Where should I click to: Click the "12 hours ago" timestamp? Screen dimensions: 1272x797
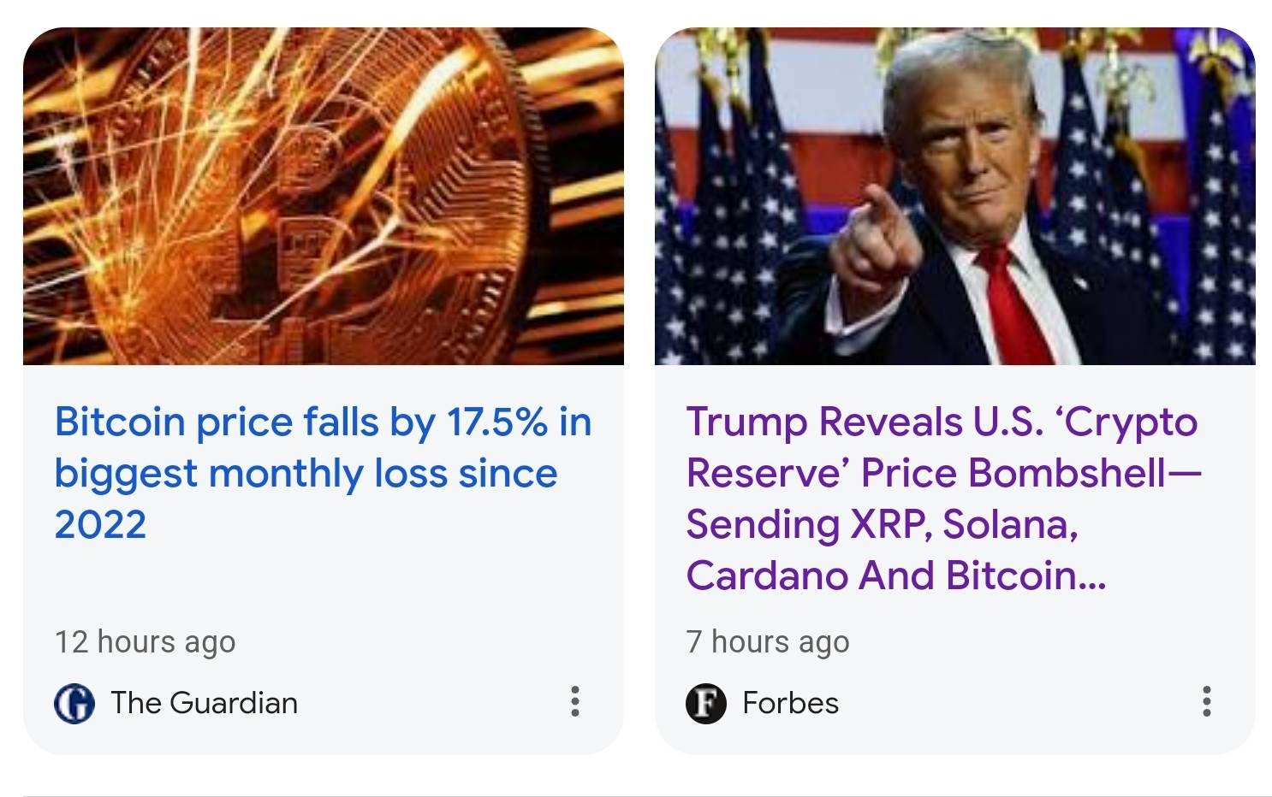145,641
